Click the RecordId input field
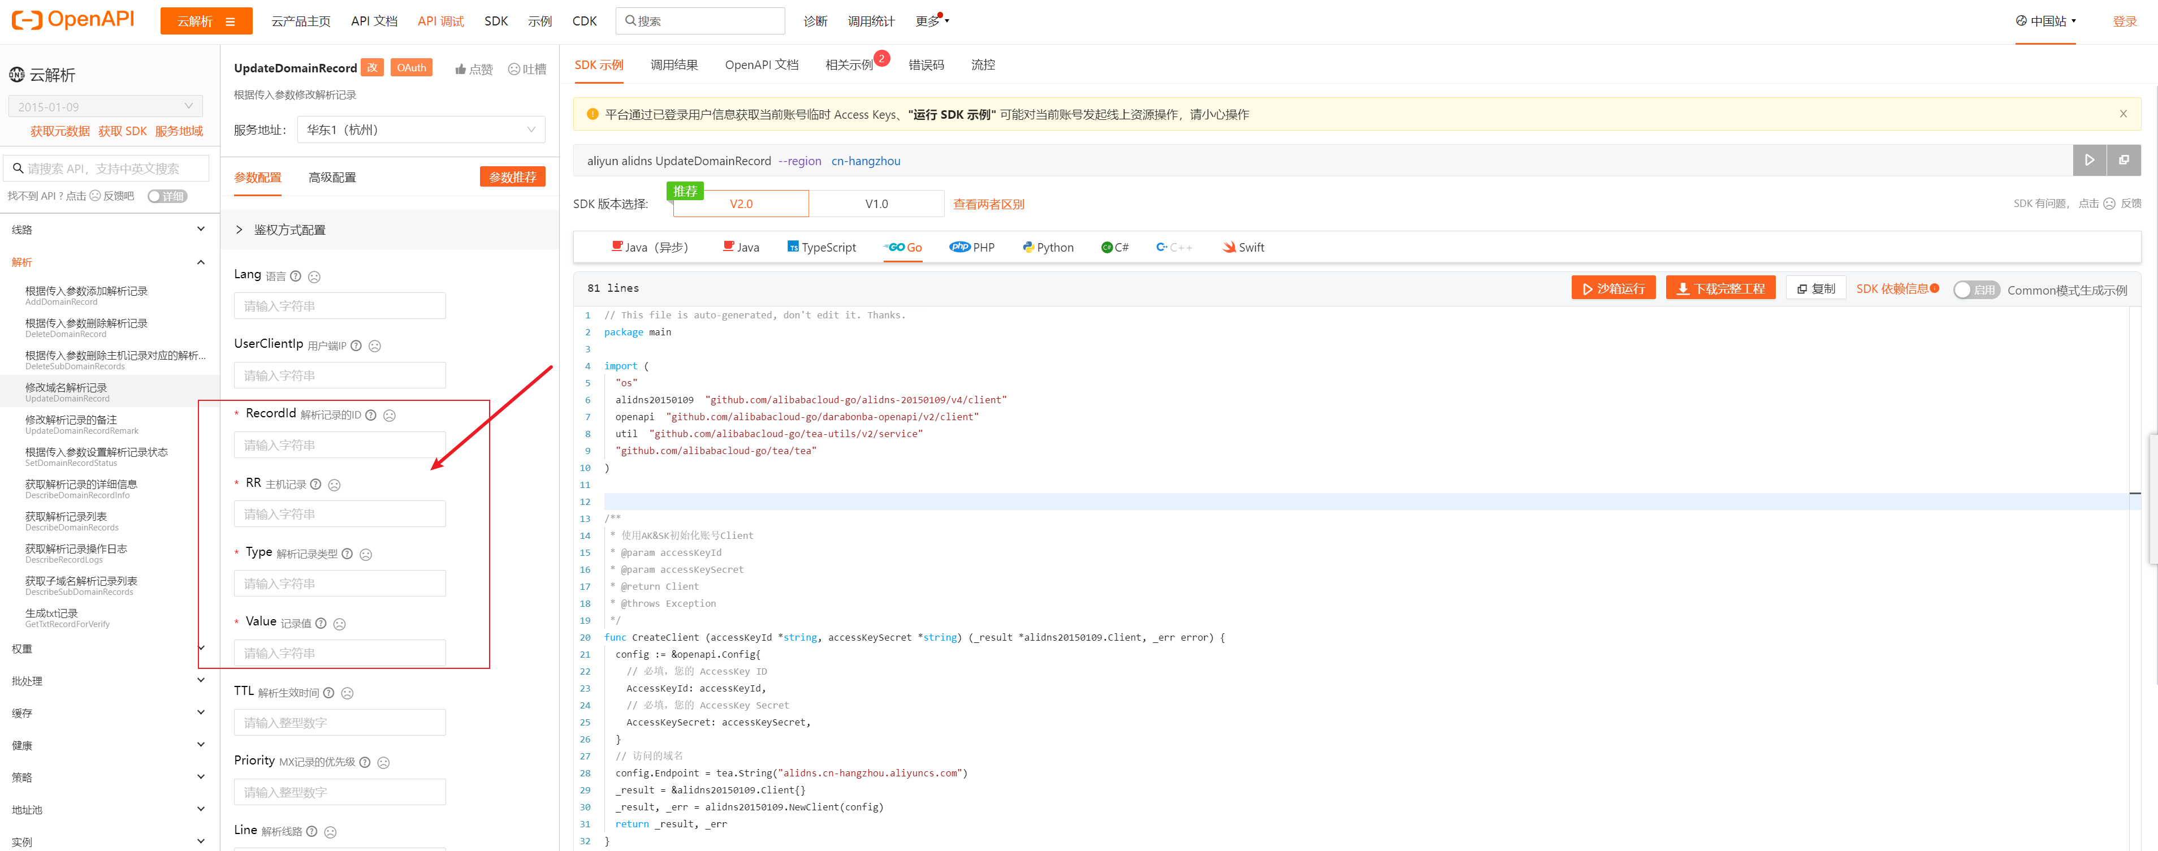 pos(339,445)
